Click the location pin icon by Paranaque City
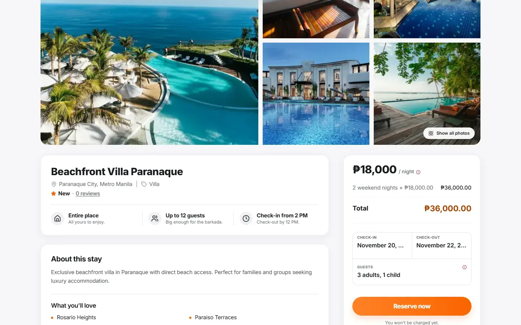This screenshot has width=521, height=325. 54,184
